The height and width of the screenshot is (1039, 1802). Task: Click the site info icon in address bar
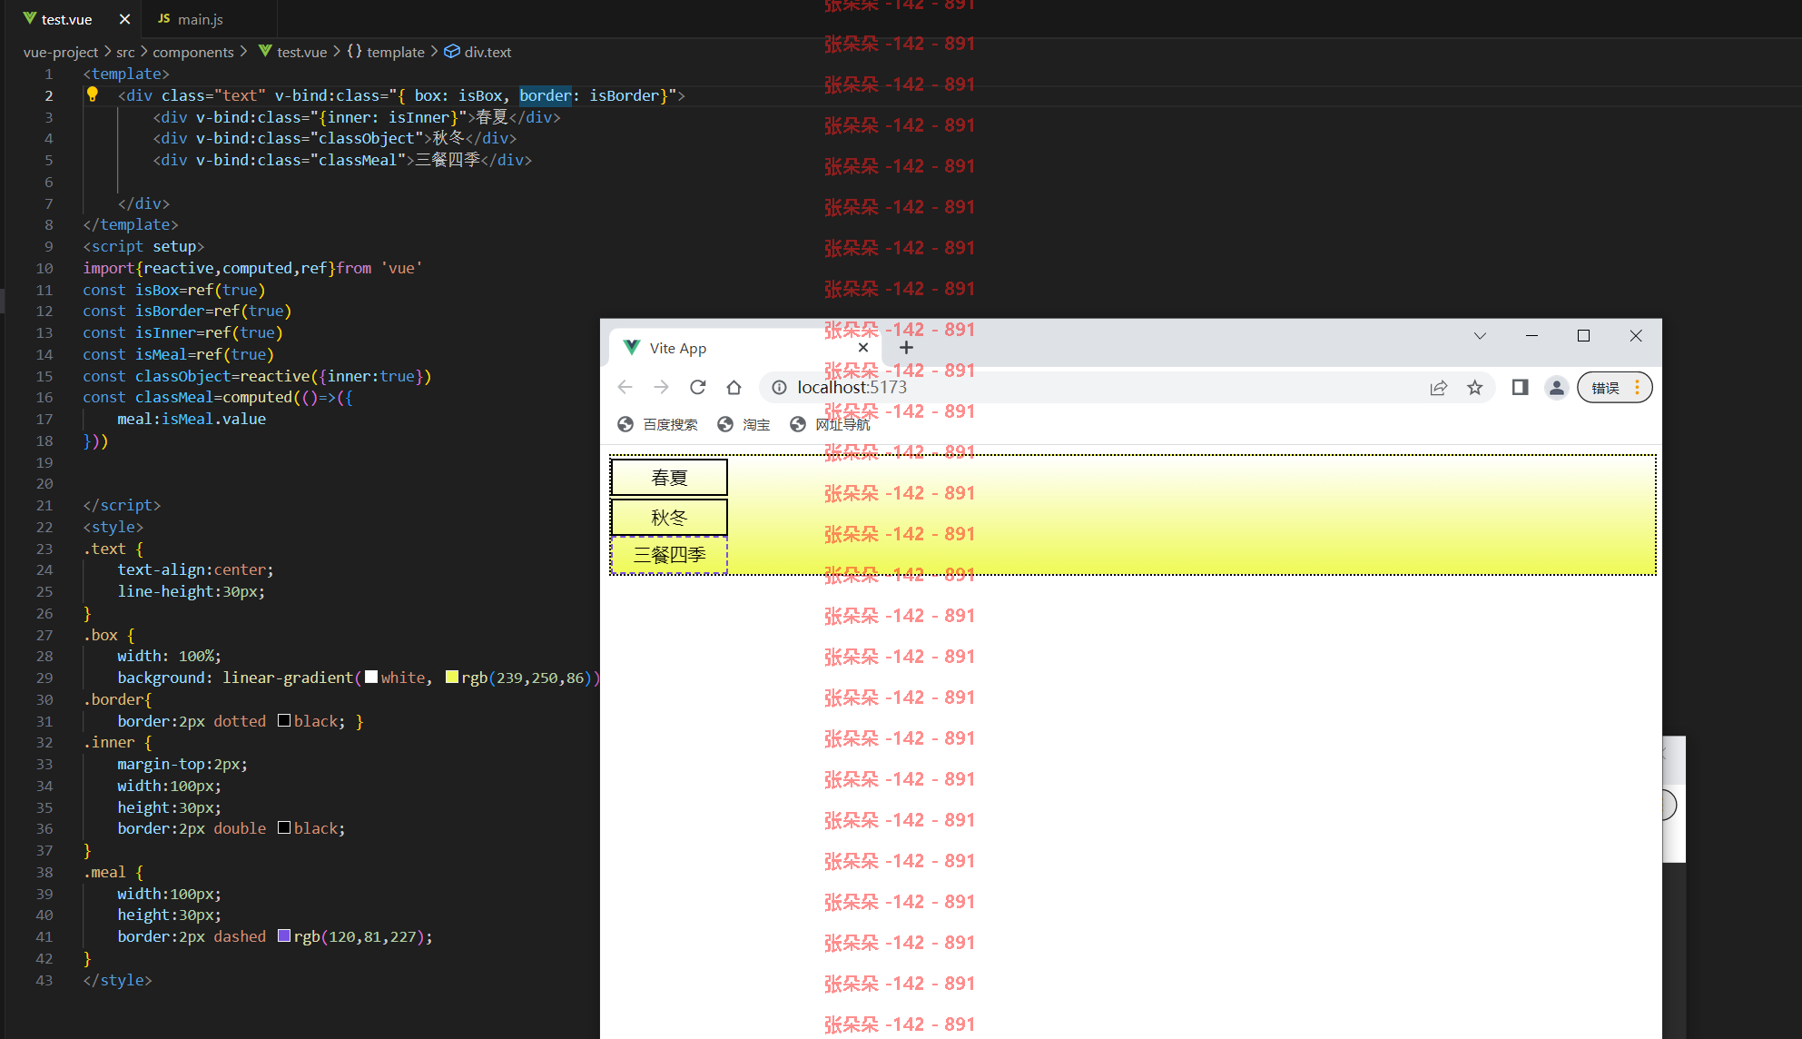click(x=779, y=388)
